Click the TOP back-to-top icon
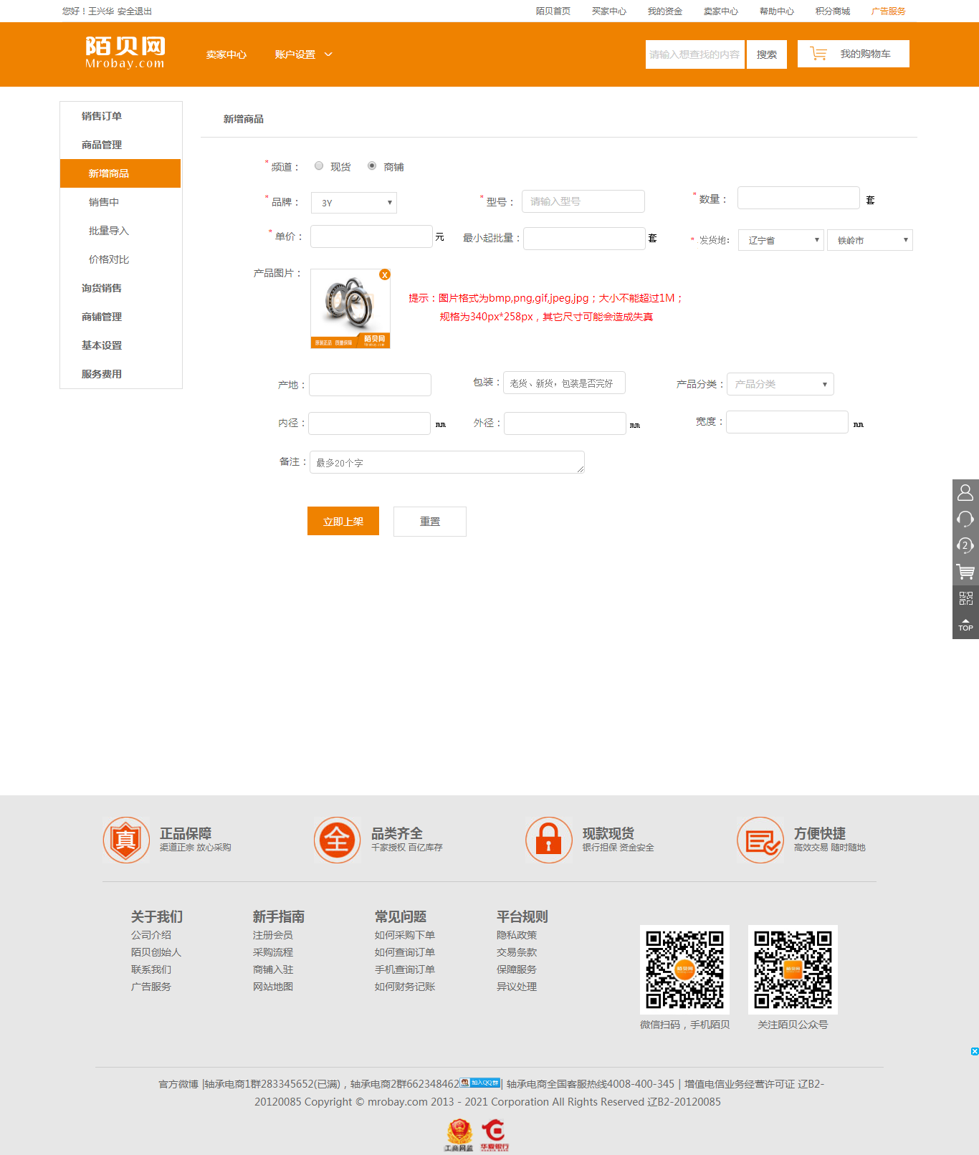979x1155 pixels. pyautogui.click(x=965, y=625)
